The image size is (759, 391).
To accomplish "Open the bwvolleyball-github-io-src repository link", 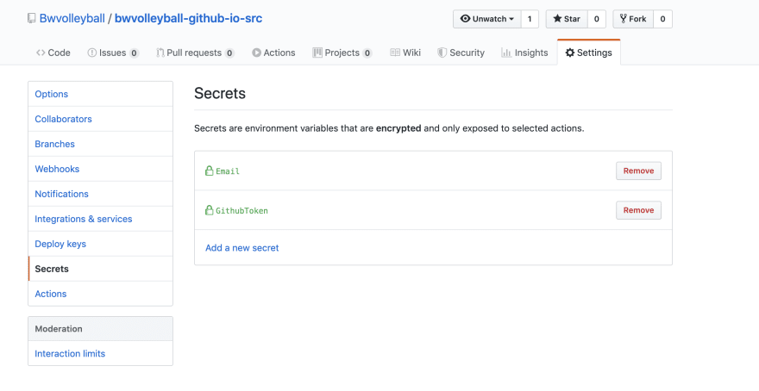I will [x=188, y=18].
